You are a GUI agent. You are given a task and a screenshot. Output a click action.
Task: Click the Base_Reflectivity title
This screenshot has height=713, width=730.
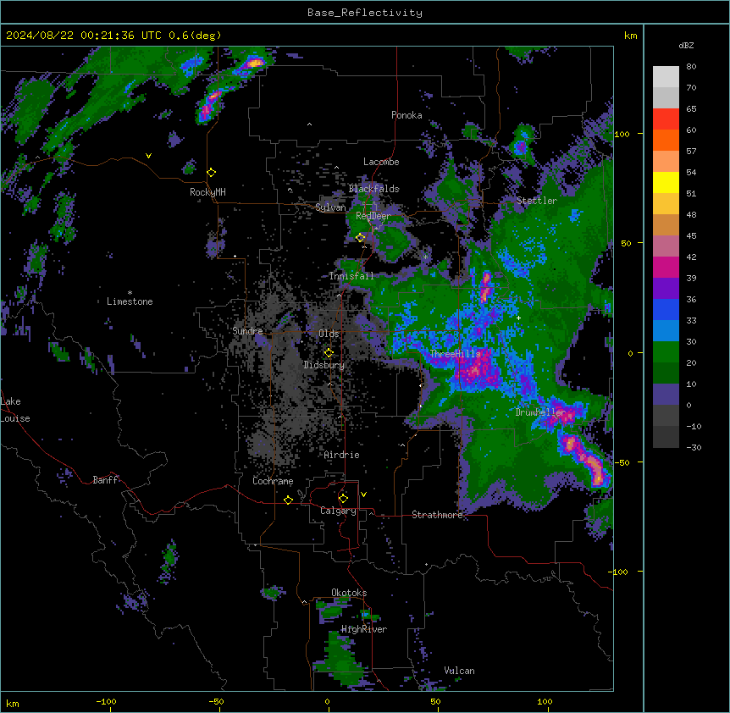(x=365, y=13)
